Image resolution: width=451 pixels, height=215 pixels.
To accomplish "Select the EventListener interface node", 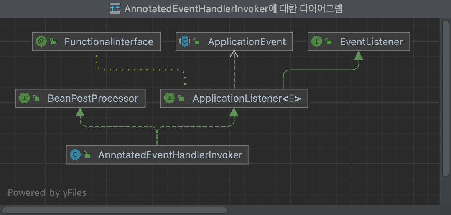I will tap(359, 42).
